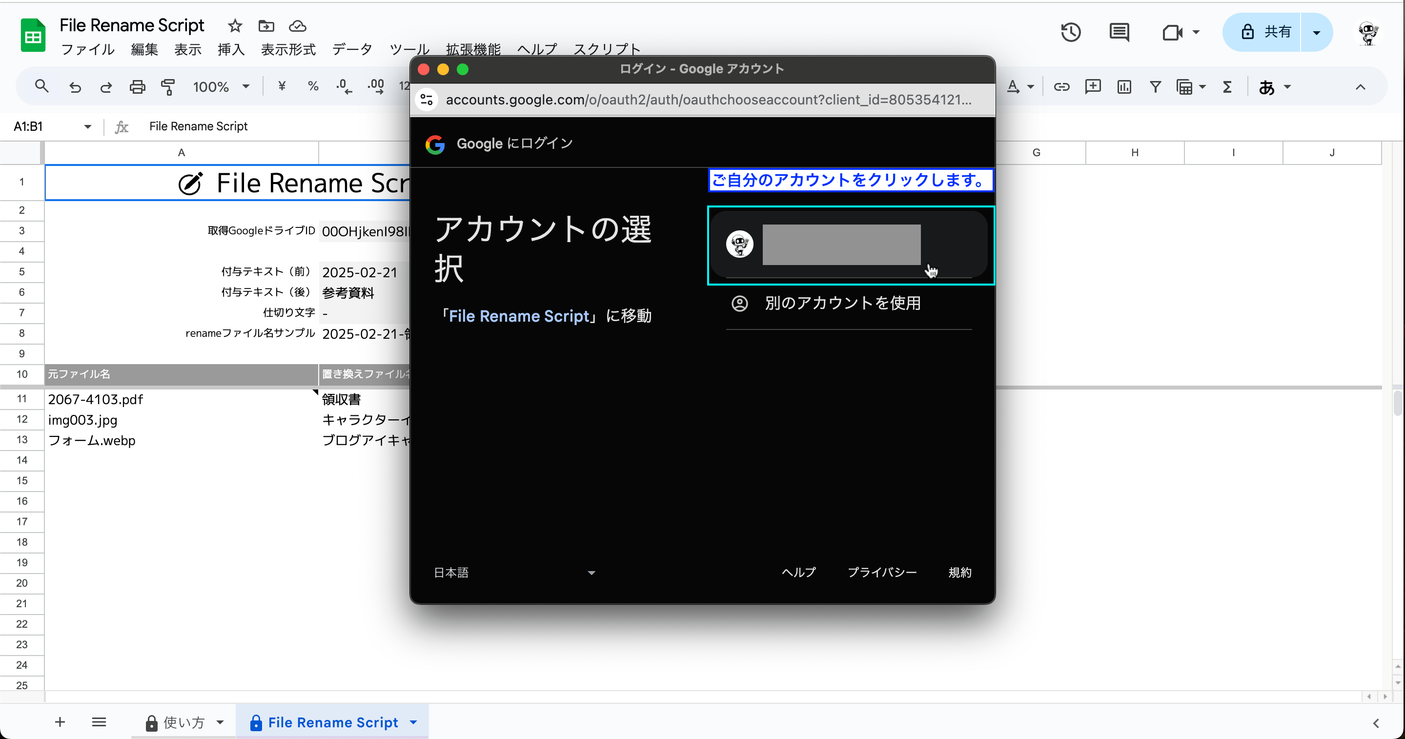Star the File Rename Script document
Viewport: 1405px width, 739px height.
tap(235, 26)
